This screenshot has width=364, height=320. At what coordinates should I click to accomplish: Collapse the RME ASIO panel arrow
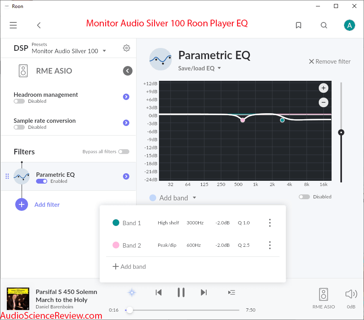coord(127,71)
